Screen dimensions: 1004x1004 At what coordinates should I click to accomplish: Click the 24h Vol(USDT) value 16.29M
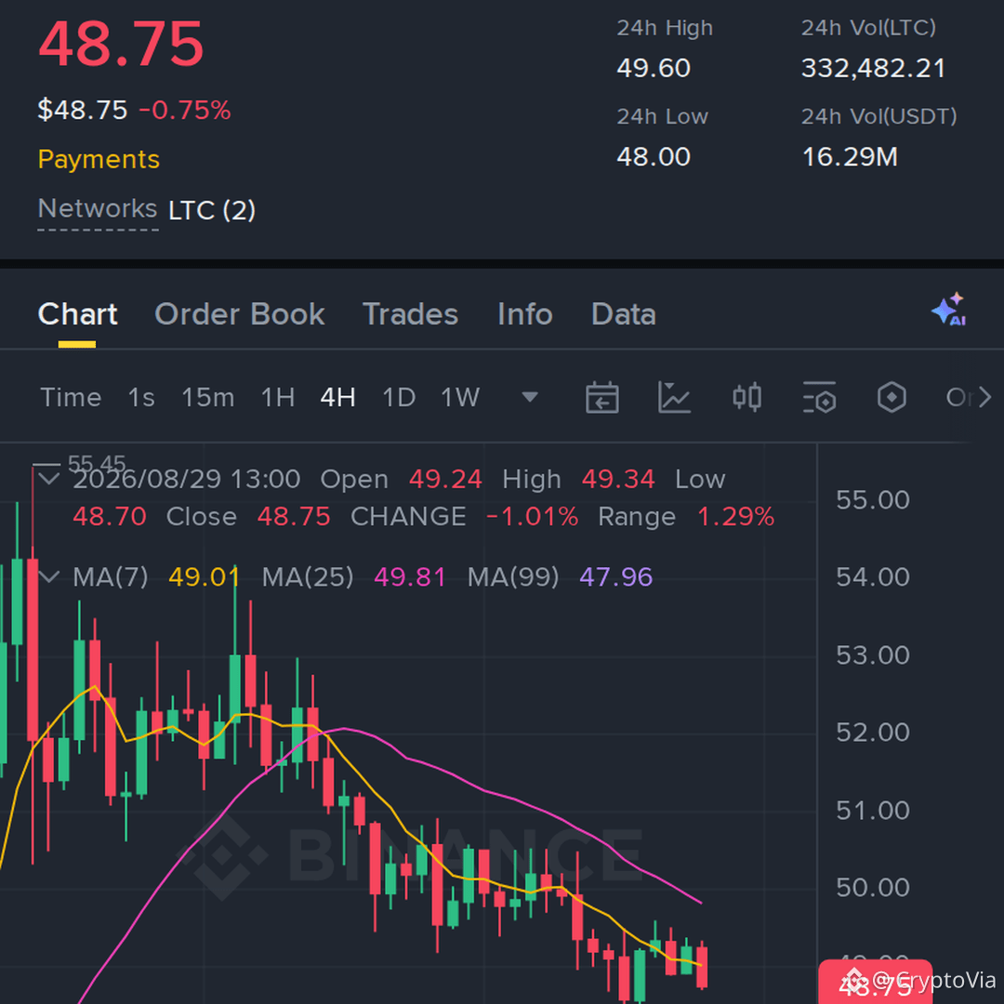coord(850,156)
